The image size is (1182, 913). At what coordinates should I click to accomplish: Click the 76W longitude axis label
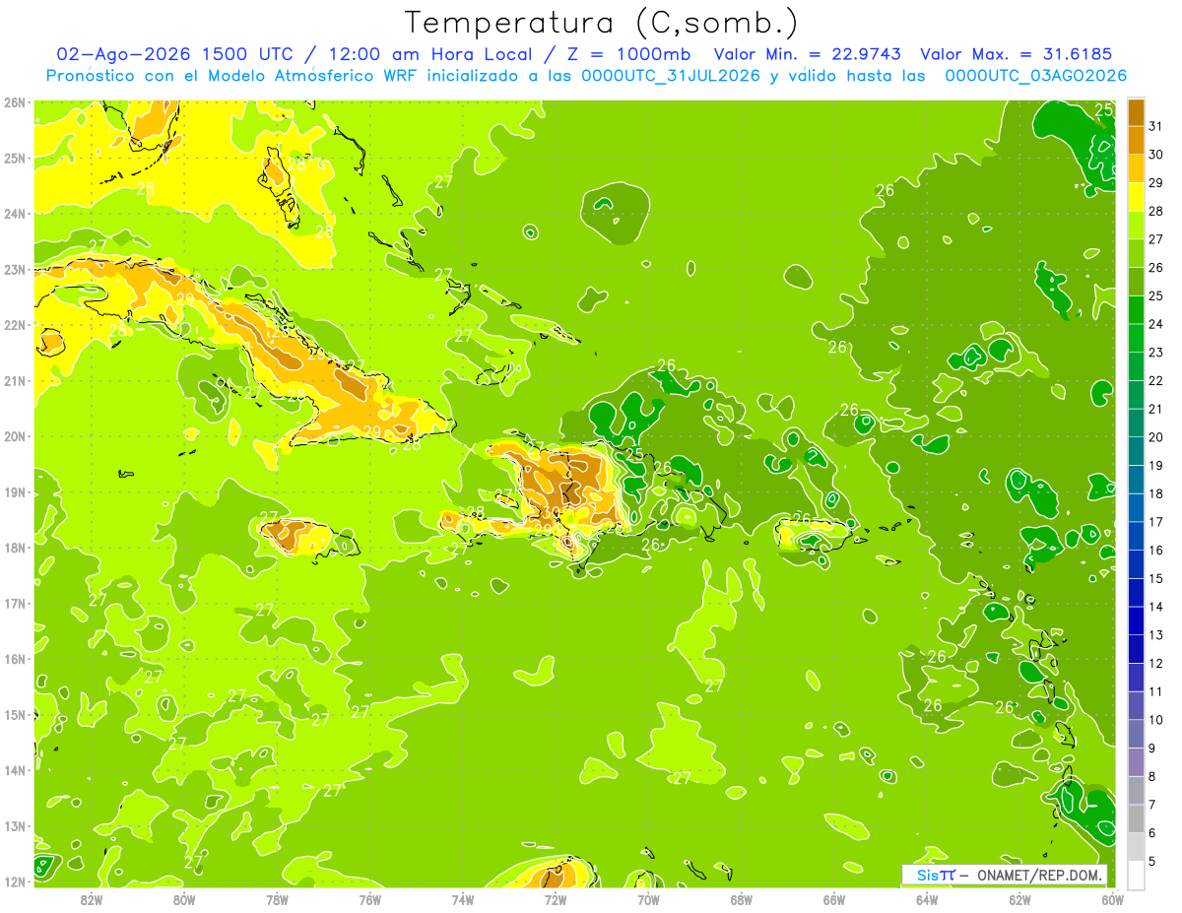(369, 899)
